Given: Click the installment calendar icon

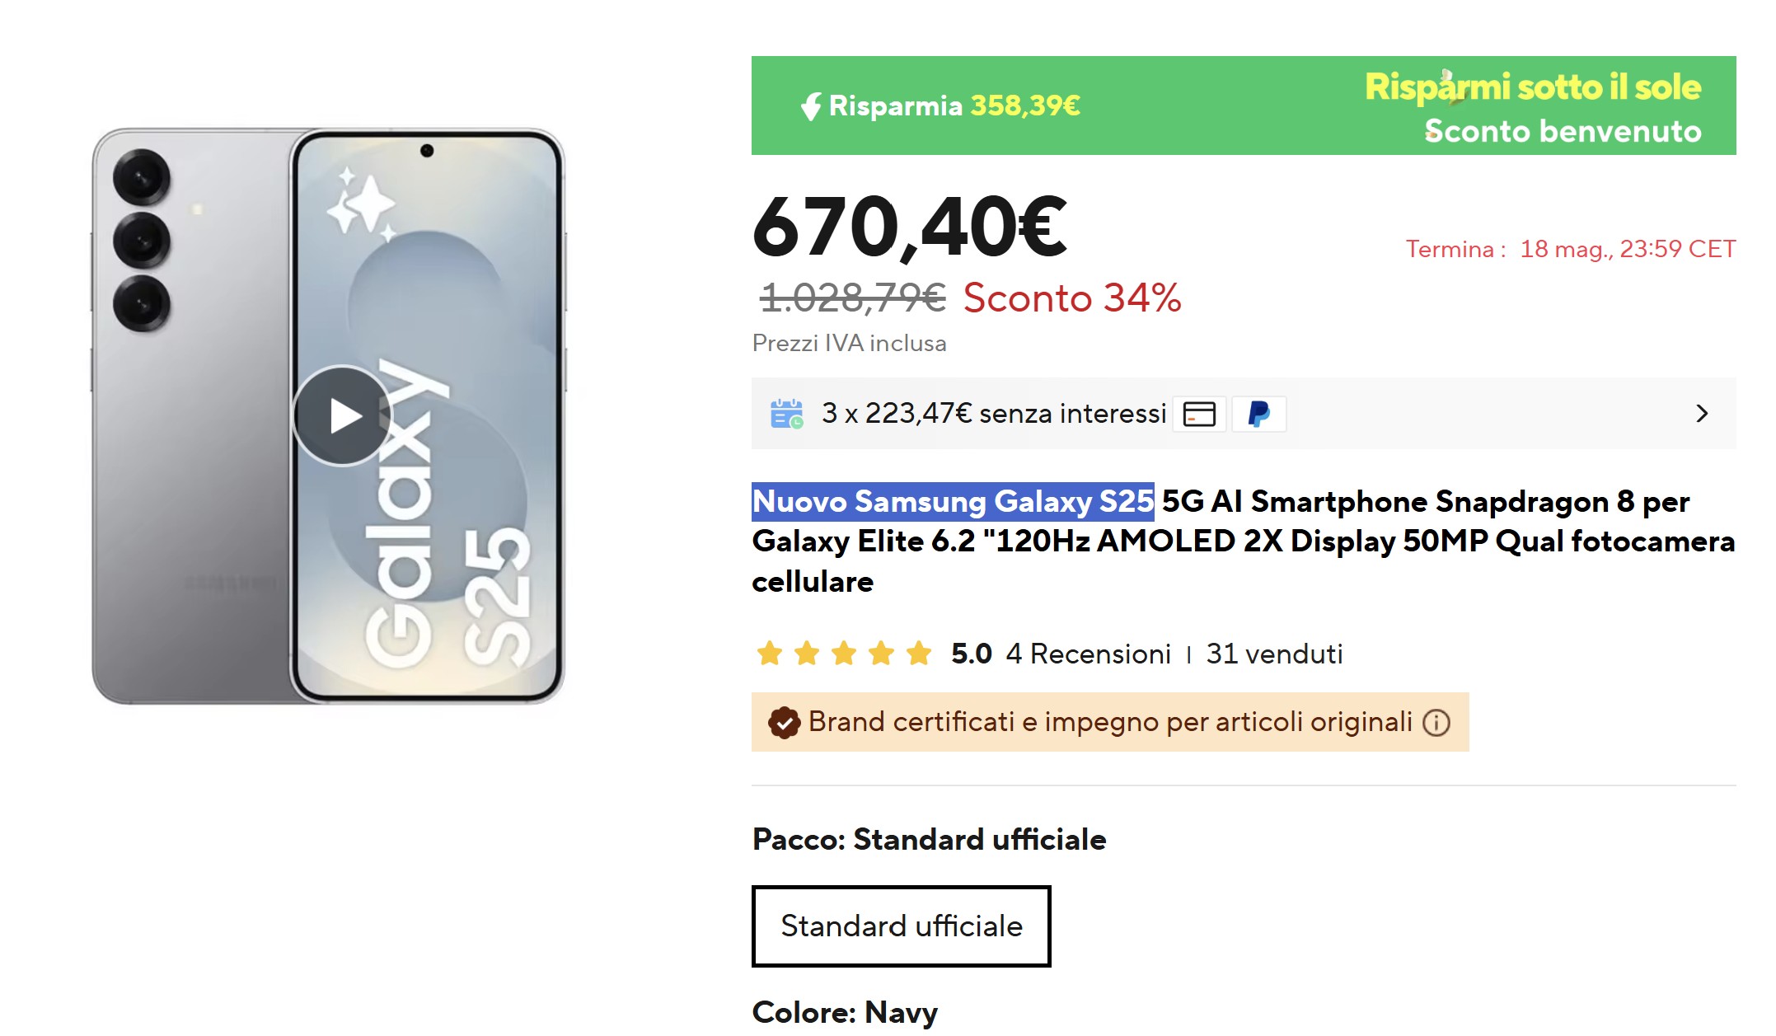Looking at the screenshot, I should tap(786, 414).
